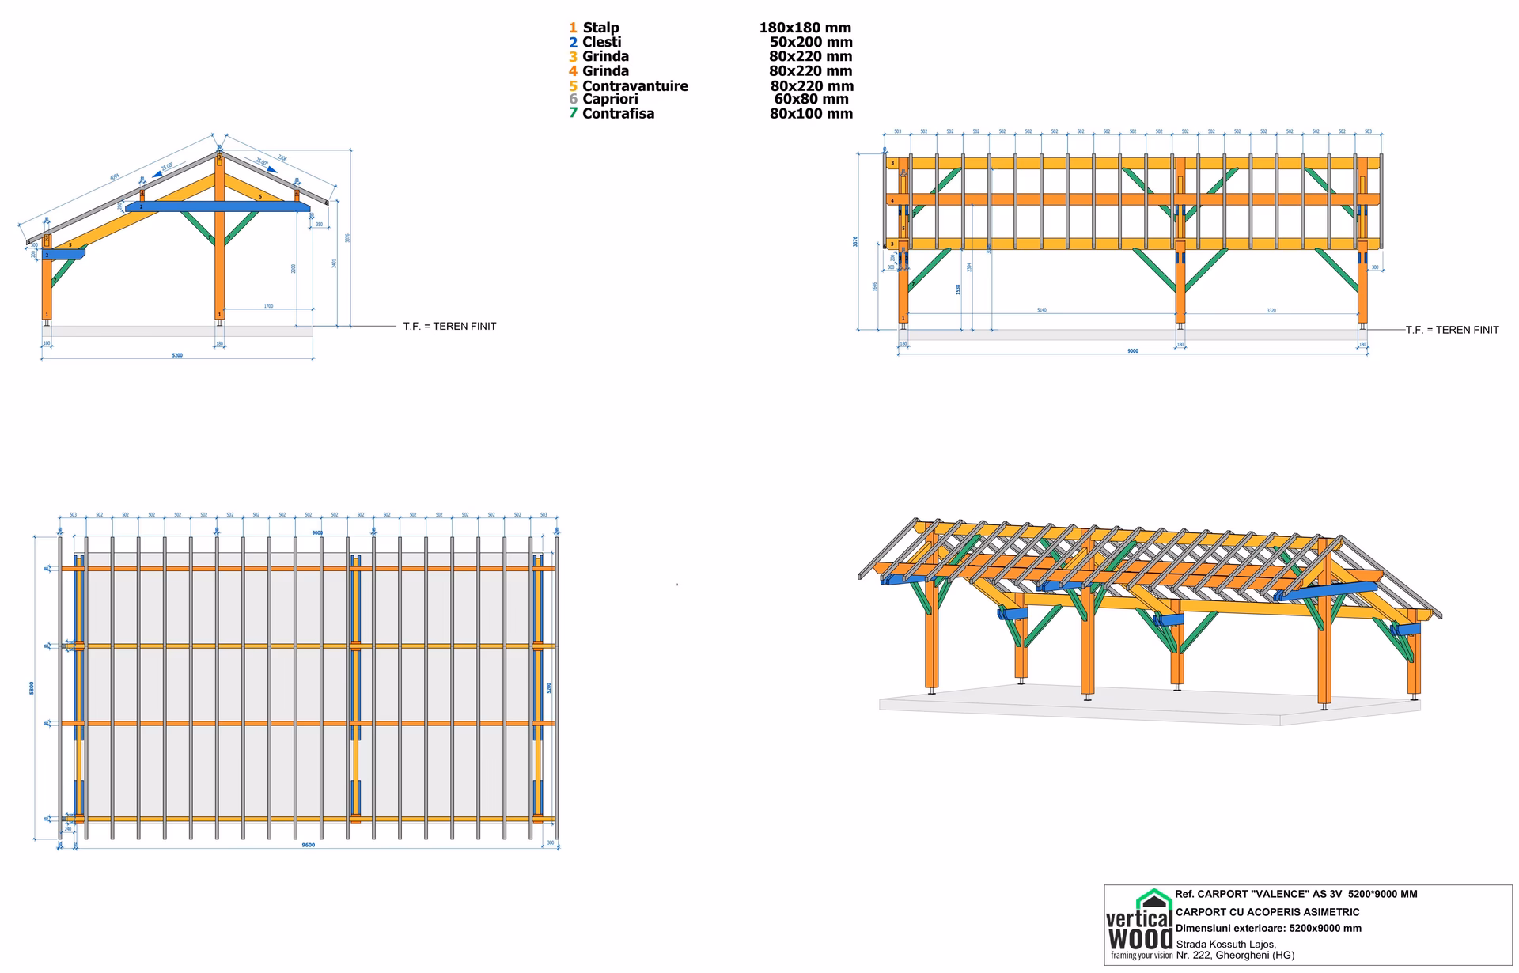
Task: Click the "7 Contrafisa" legend entry
Action: tap(612, 113)
